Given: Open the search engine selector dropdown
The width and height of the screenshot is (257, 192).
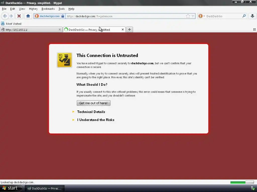Looking at the screenshot, I should pyautogui.click(x=202, y=16).
